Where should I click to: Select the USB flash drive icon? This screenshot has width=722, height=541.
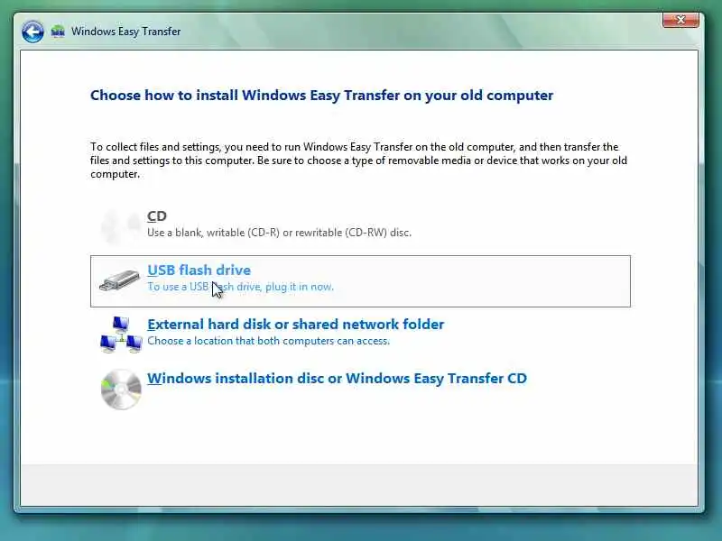(119, 280)
